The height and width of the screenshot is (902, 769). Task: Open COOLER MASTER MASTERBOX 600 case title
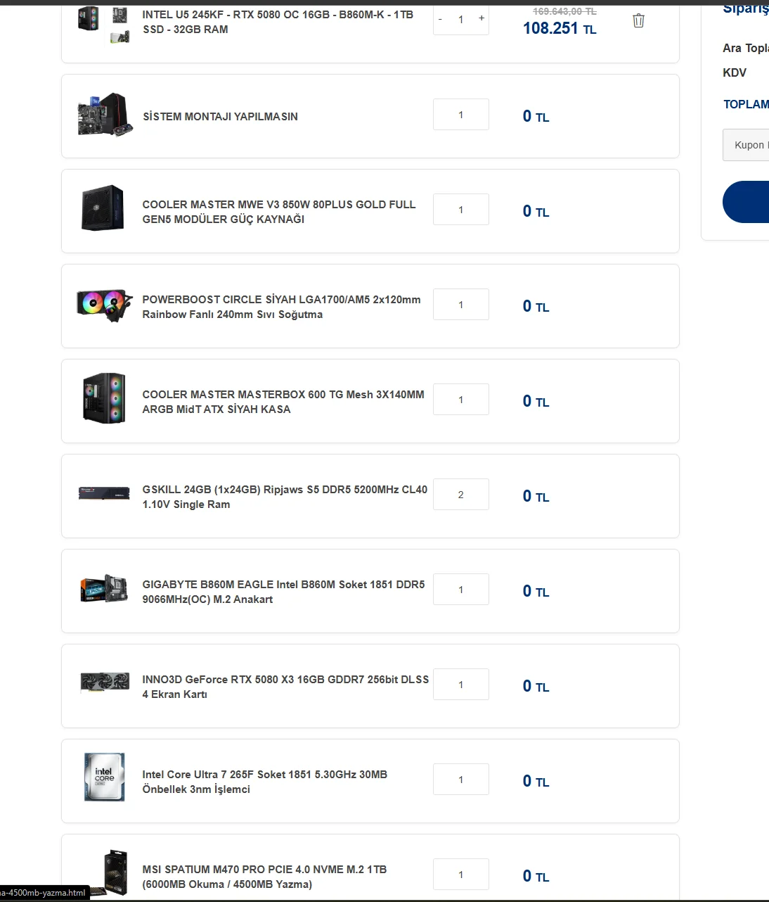click(x=283, y=402)
